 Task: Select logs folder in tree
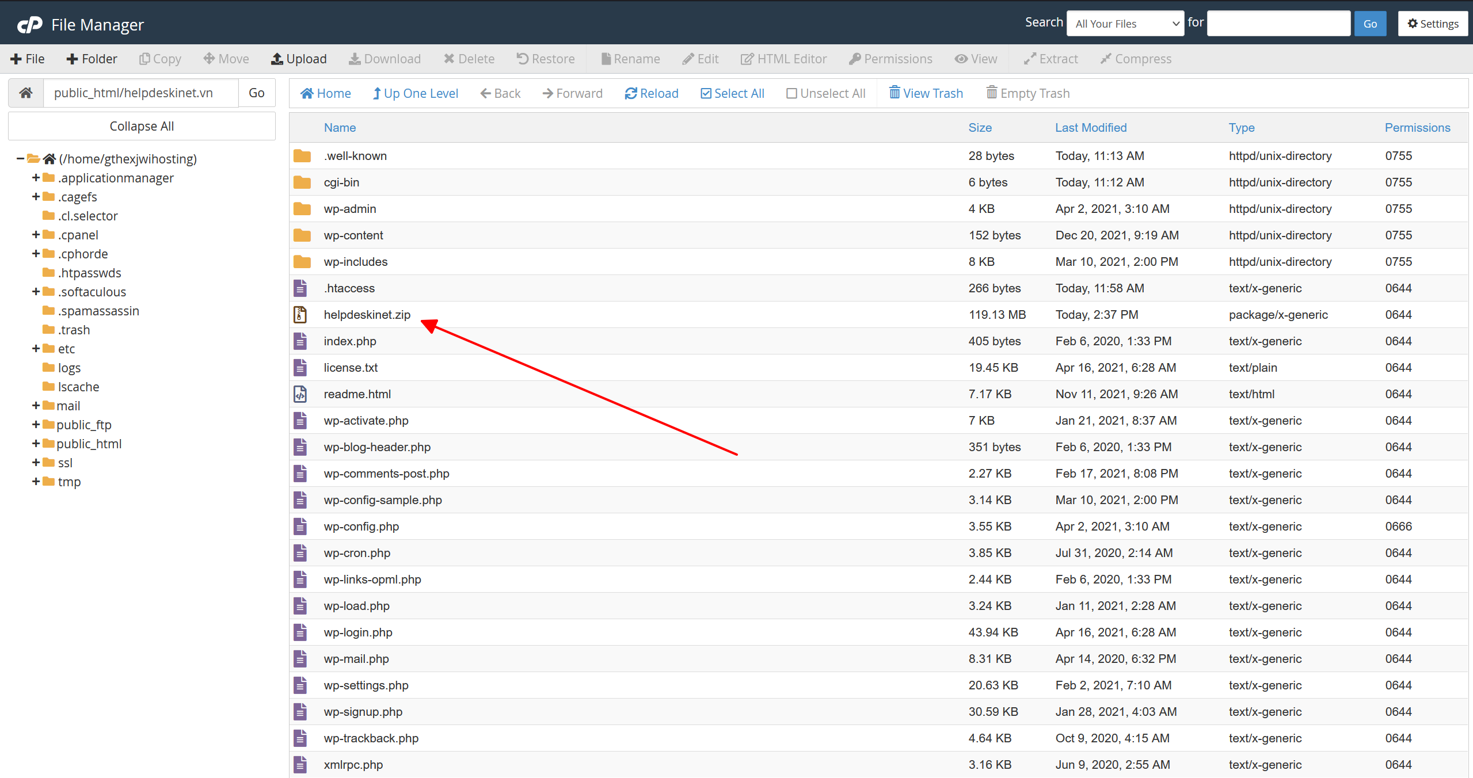tap(69, 368)
